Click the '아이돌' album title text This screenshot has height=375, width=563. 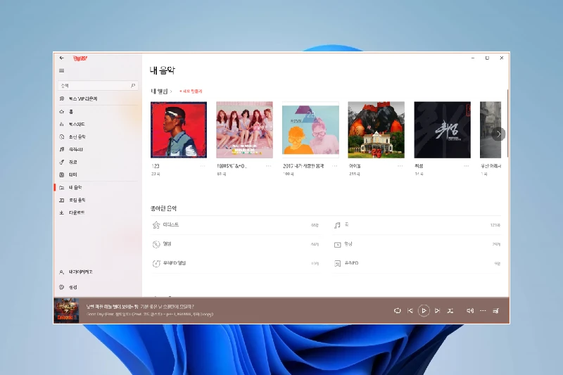[355, 166]
